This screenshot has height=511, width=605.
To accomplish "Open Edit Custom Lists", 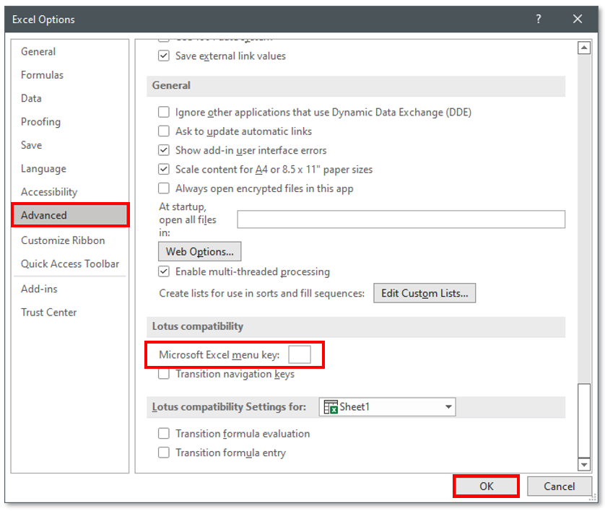I will pos(425,293).
